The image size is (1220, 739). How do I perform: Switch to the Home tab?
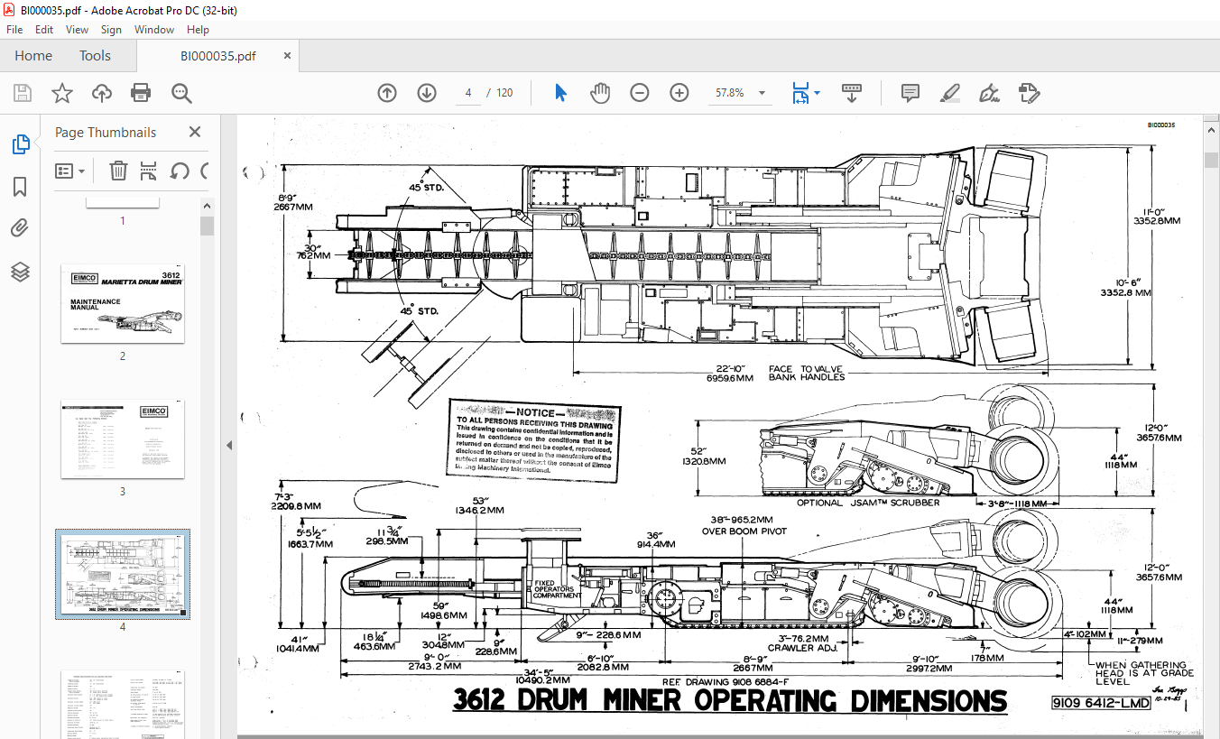(33, 56)
